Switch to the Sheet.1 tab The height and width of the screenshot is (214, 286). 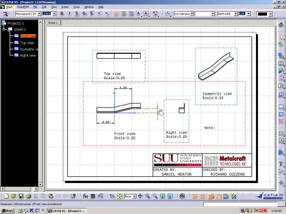[x=53, y=23]
